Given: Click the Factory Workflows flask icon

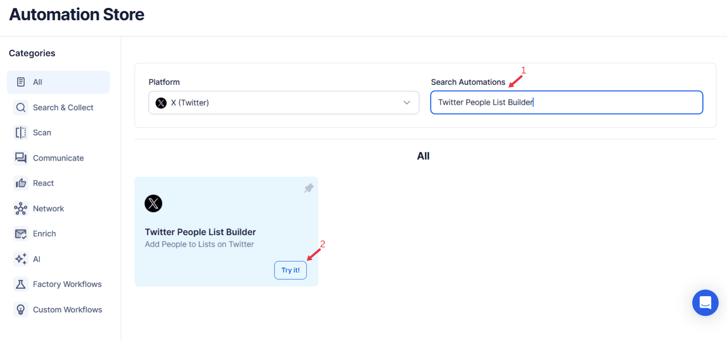Looking at the screenshot, I should coord(21,284).
